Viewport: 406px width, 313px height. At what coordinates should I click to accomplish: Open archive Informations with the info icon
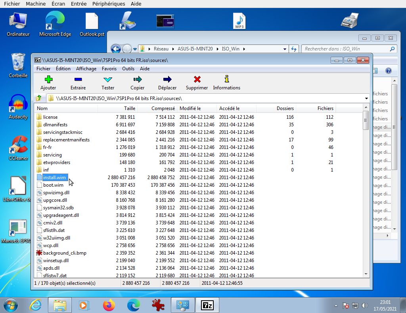tap(226, 82)
